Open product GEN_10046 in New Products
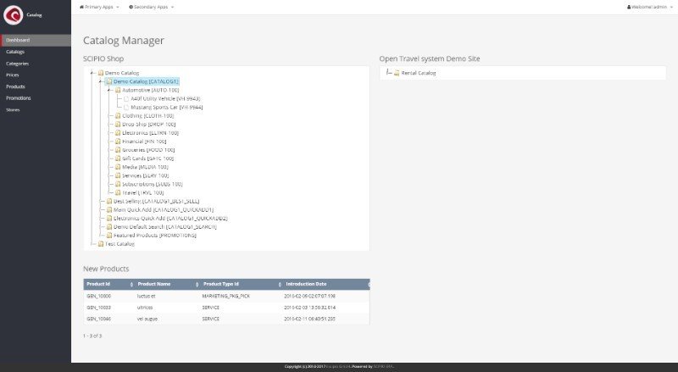Image resolution: width=678 pixels, height=372 pixels. point(98,319)
